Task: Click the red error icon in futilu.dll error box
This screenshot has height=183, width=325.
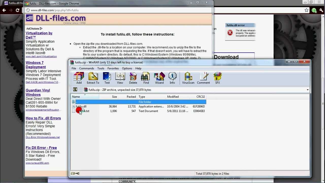Action: click(230, 33)
